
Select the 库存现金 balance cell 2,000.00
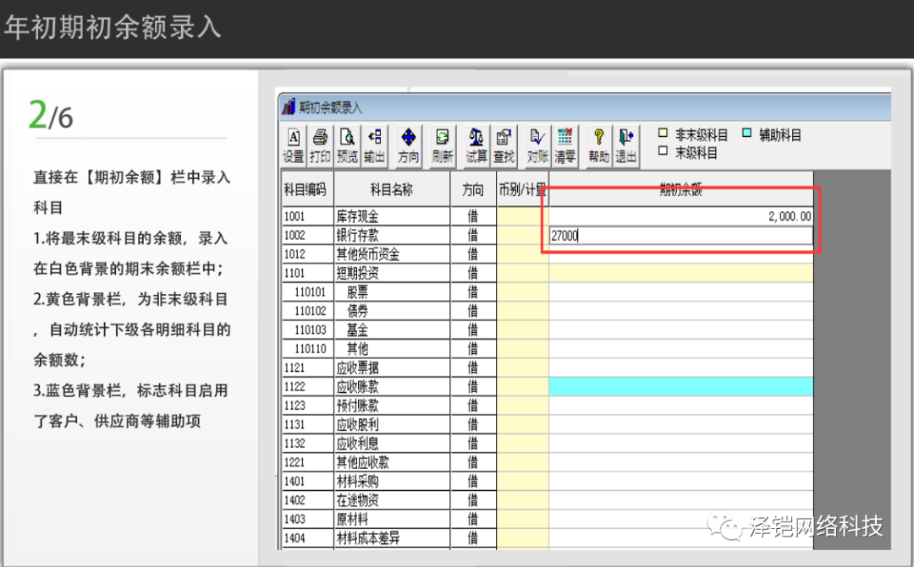[x=680, y=217]
